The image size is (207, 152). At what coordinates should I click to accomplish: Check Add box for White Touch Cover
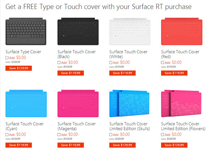pyautogui.click(x=111, y=63)
